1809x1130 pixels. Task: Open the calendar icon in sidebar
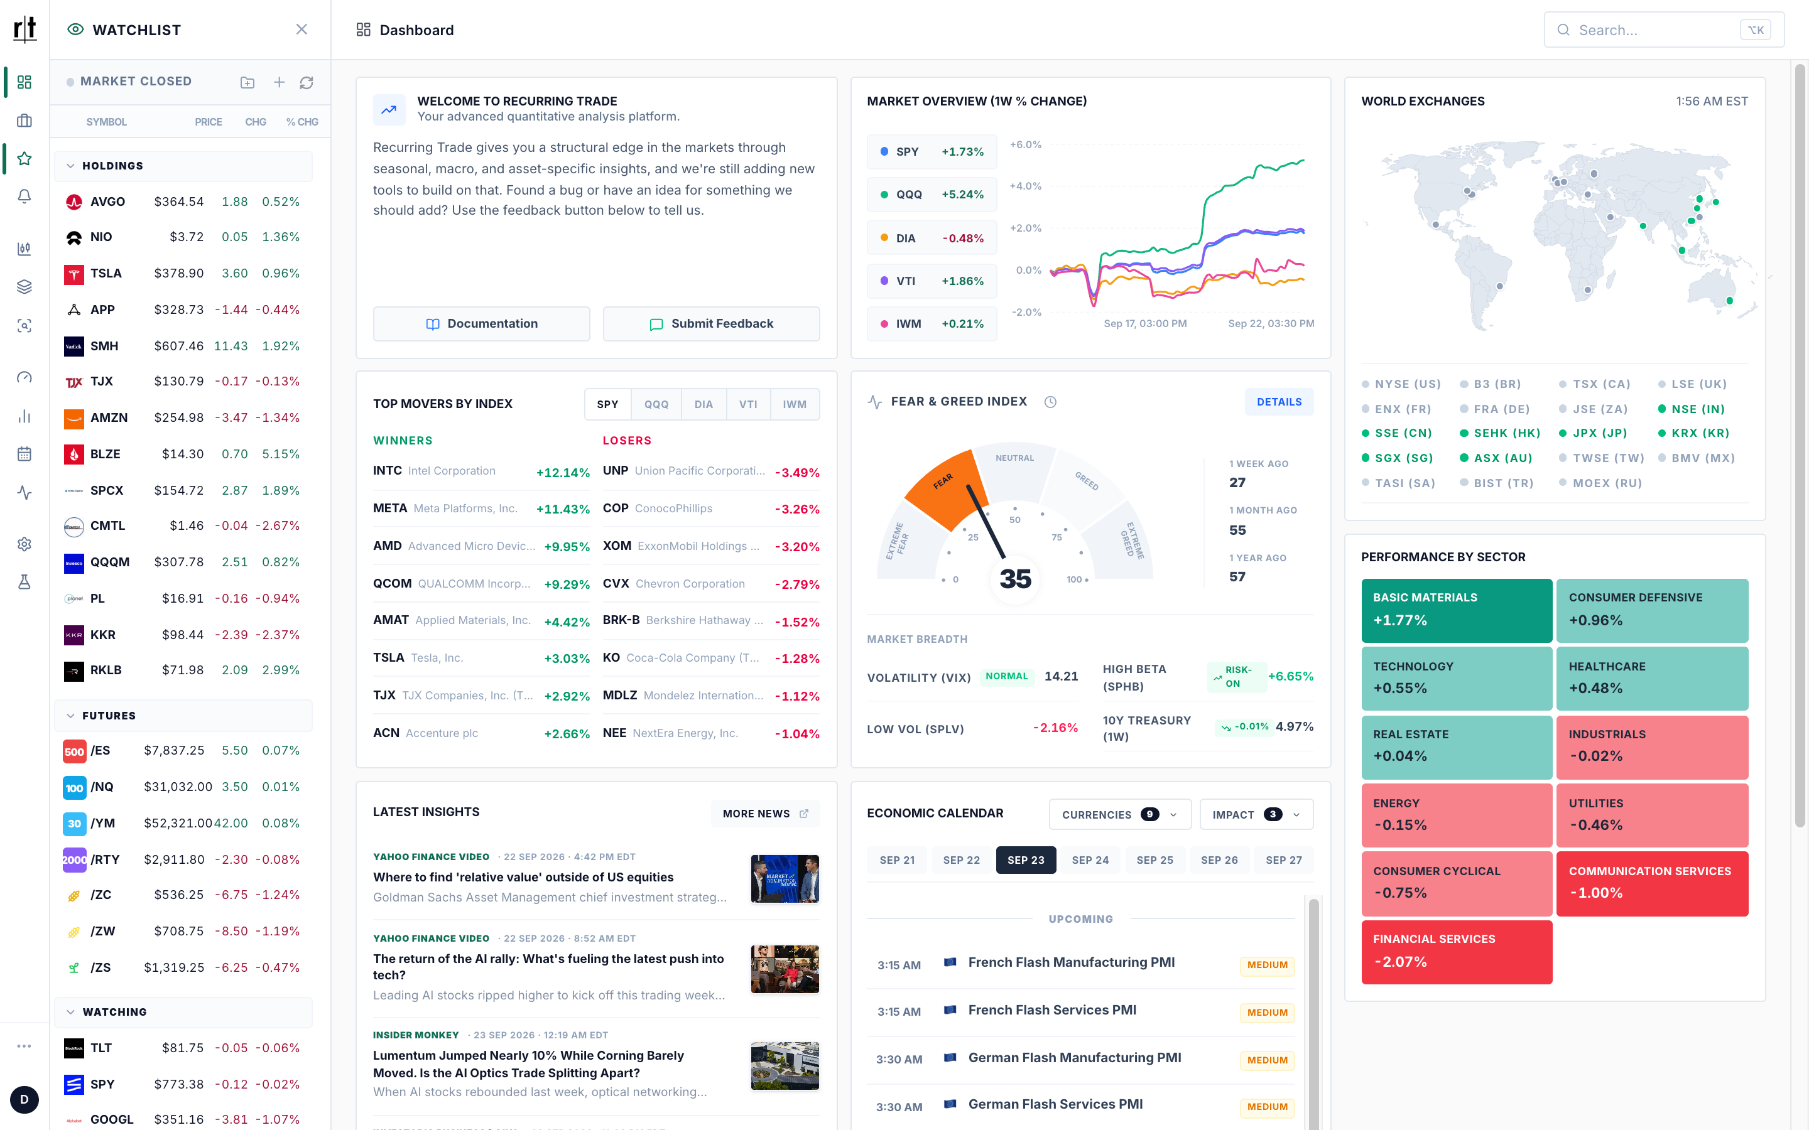[24, 454]
